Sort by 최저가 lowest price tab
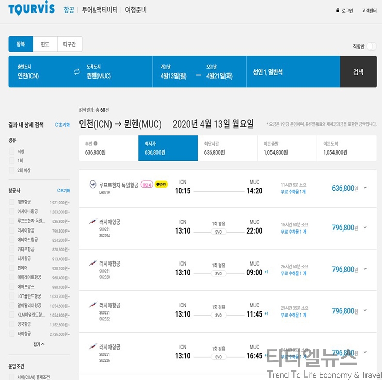The width and height of the screenshot is (382, 380). pos(168,148)
